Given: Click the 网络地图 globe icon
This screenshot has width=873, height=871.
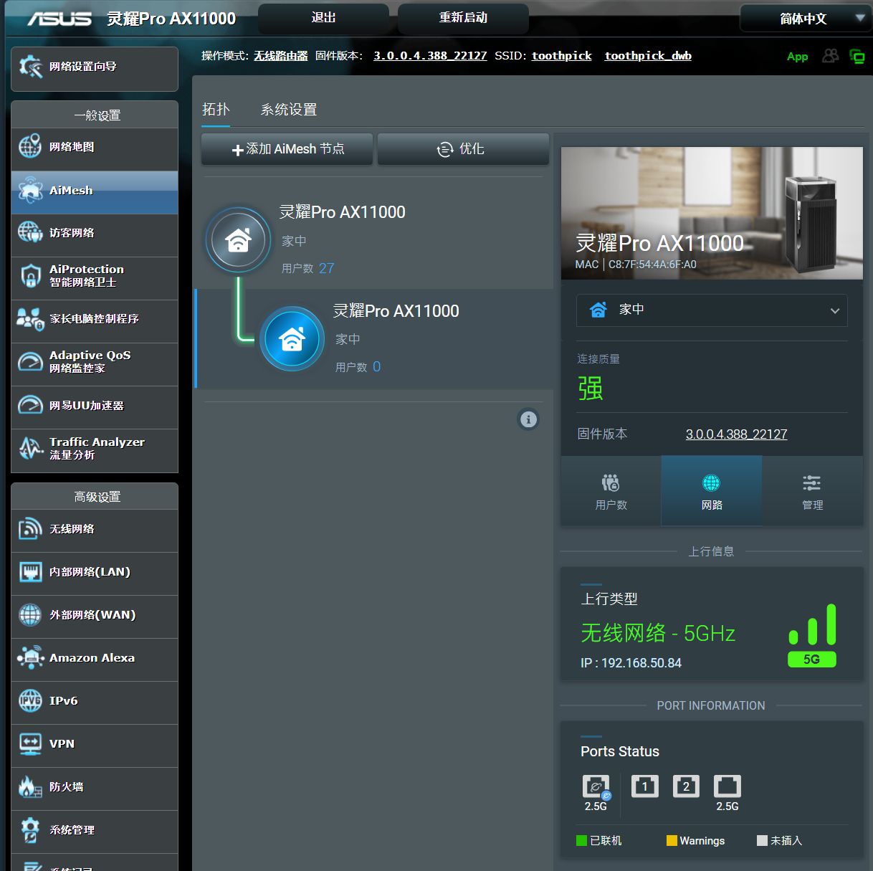Looking at the screenshot, I should pyautogui.click(x=30, y=146).
